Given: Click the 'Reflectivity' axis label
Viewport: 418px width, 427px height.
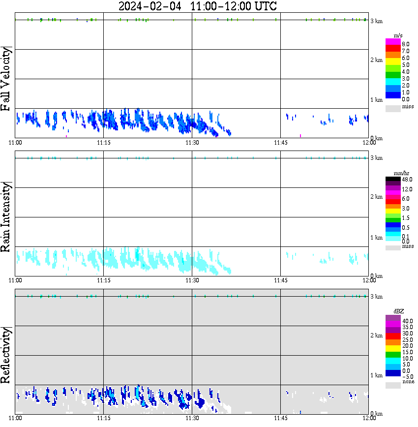Looking at the screenshot, I should point(5,355).
